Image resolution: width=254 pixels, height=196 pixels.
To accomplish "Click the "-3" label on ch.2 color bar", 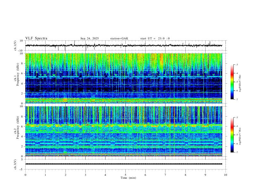I will tap(237, 118).
